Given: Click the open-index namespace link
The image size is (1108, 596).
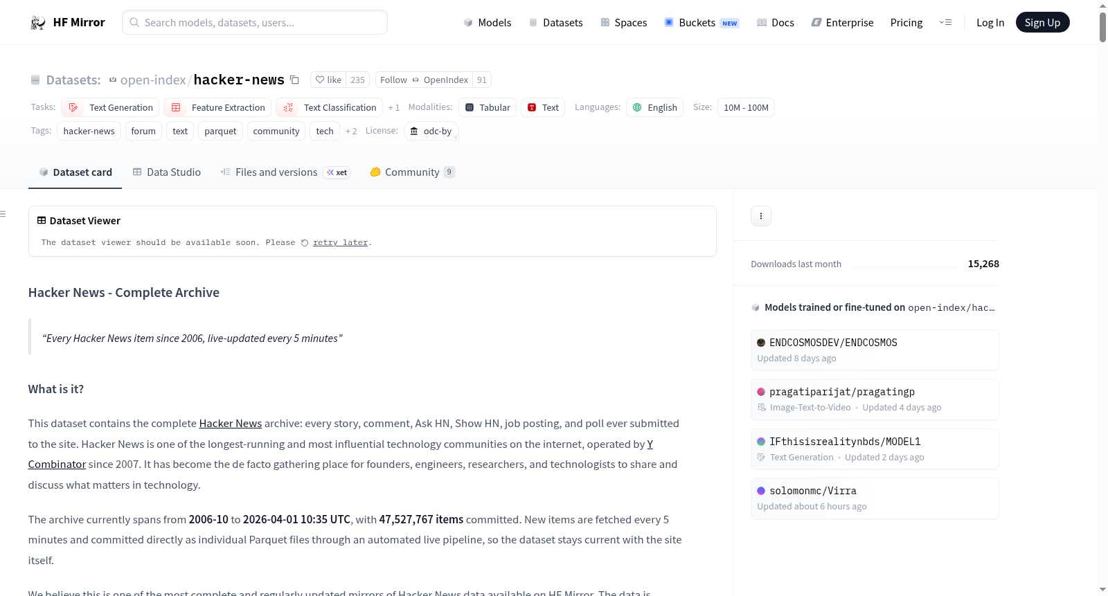Looking at the screenshot, I should click(x=153, y=80).
